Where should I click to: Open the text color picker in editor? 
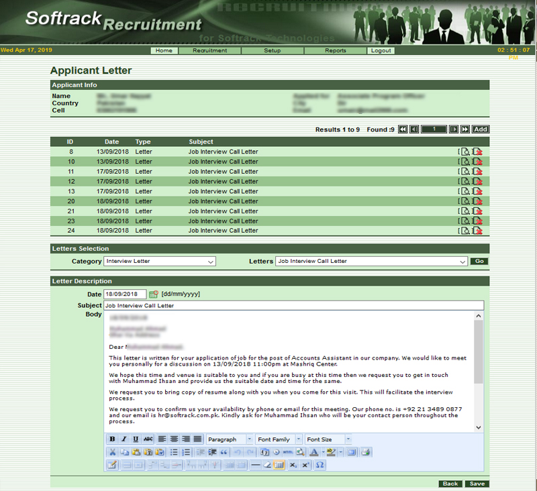point(314,452)
